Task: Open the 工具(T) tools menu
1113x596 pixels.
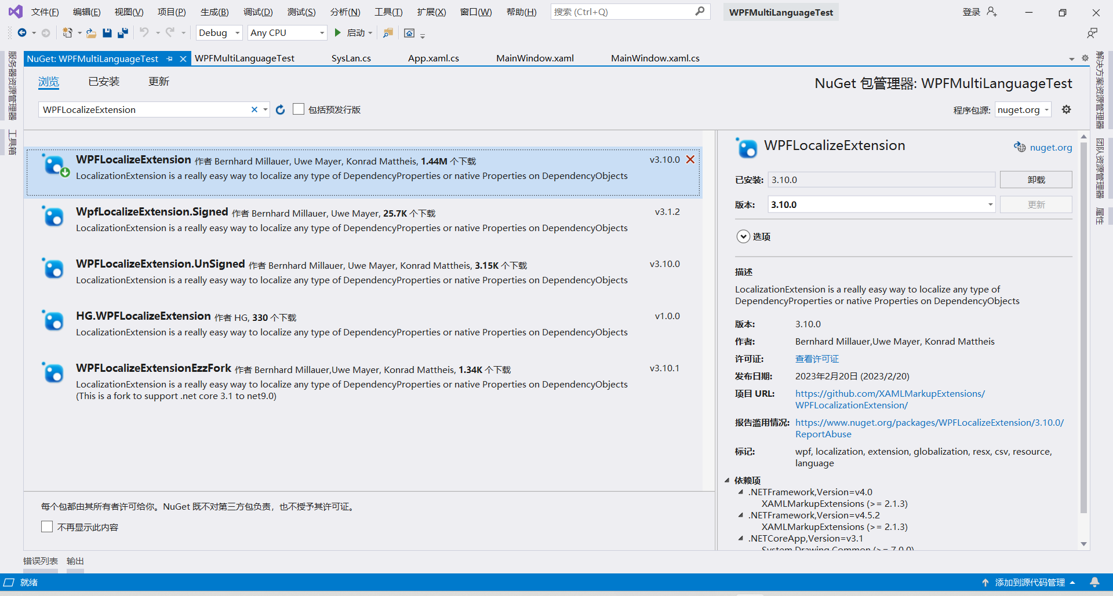Action: tap(388, 12)
